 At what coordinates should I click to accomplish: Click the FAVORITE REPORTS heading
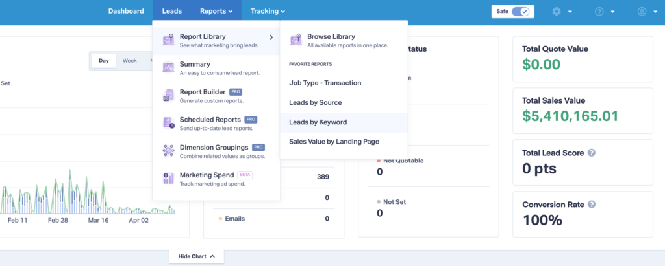pos(310,64)
